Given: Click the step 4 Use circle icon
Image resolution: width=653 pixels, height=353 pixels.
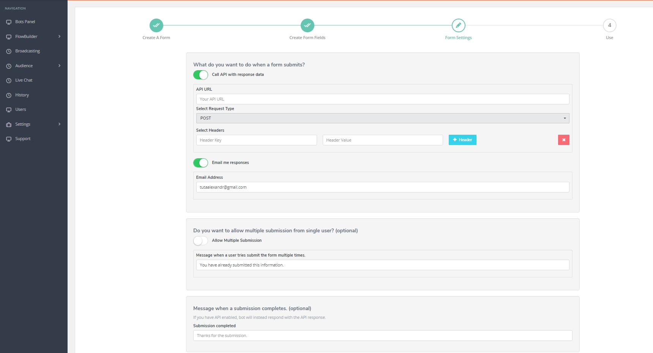Looking at the screenshot, I should click(x=609, y=25).
